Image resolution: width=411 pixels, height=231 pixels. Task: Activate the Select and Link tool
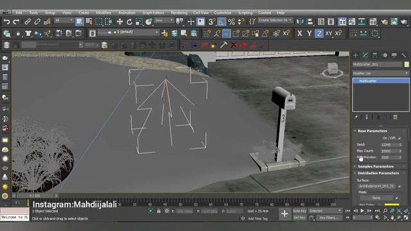click(28, 21)
